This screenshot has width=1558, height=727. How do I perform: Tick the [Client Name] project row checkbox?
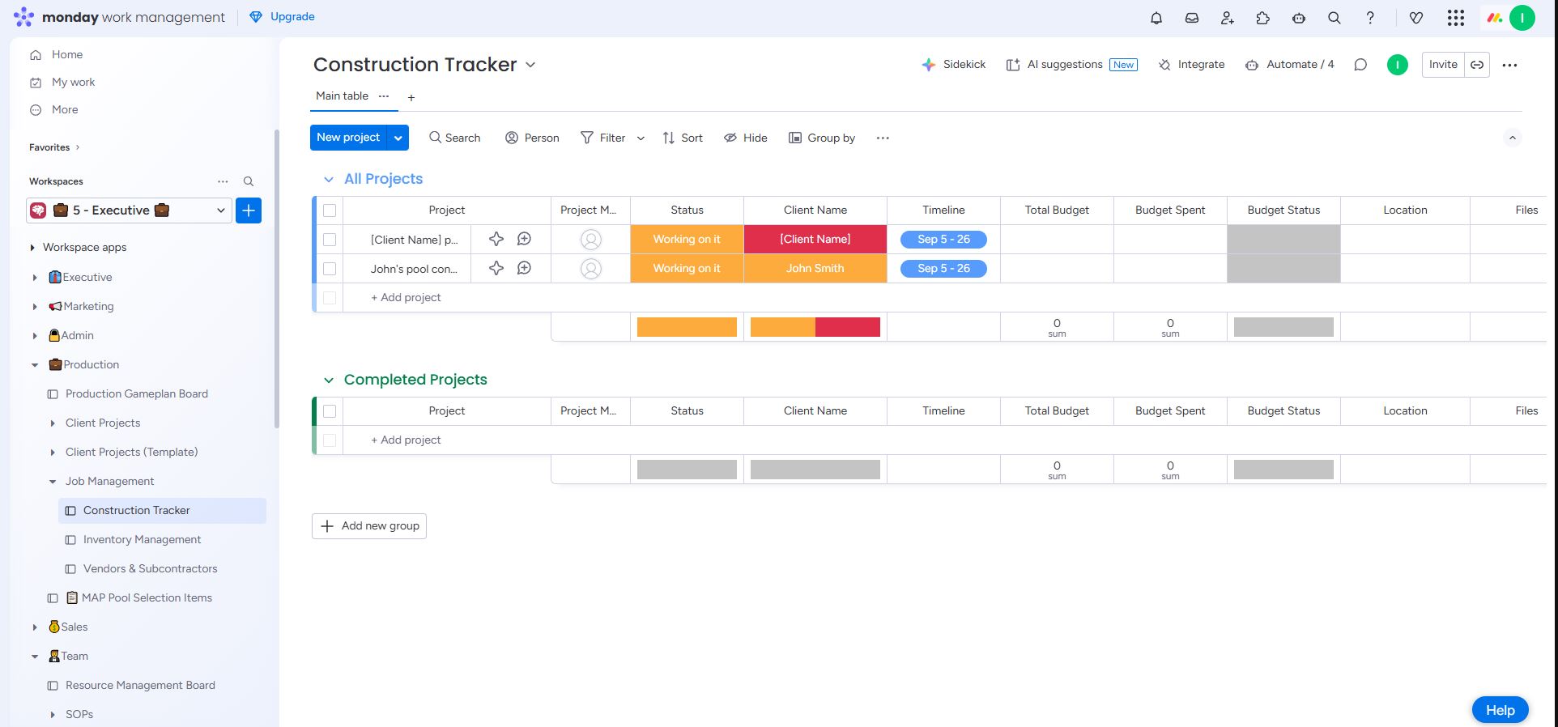330,240
